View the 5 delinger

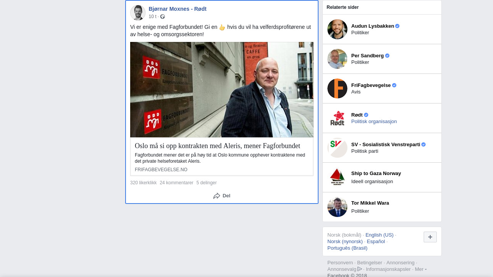coord(206,183)
